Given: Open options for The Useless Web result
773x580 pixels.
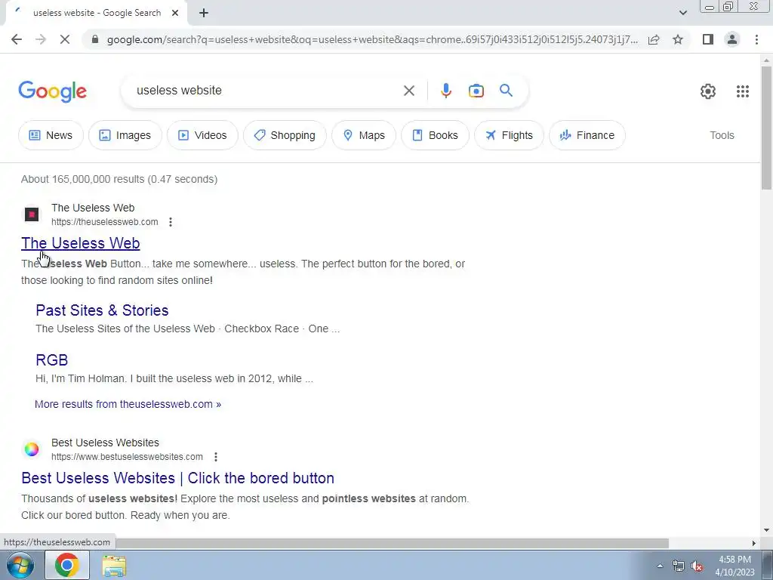Looking at the screenshot, I should tap(171, 222).
